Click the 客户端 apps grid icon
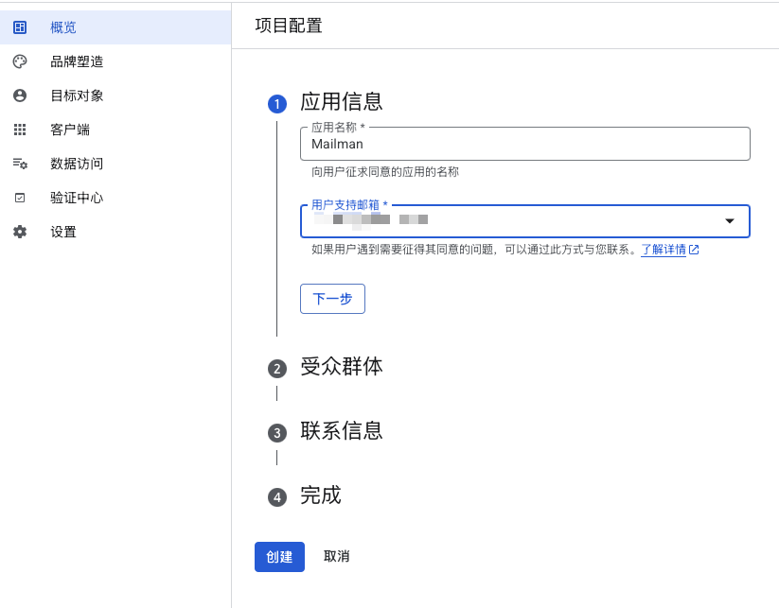 [x=20, y=130]
